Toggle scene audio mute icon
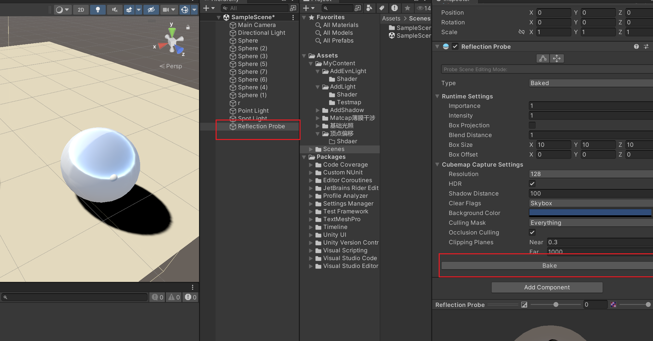The width and height of the screenshot is (653, 341). (x=114, y=10)
